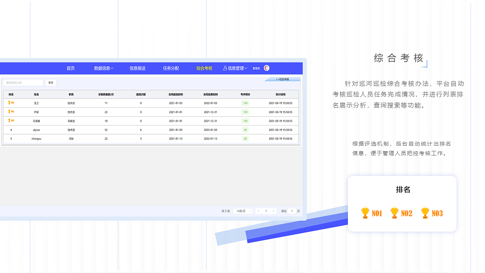Click the score badge 100 in 芦新's row
Image resolution: width=485 pixels, height=273 pixels.
[x=246, y=112]
